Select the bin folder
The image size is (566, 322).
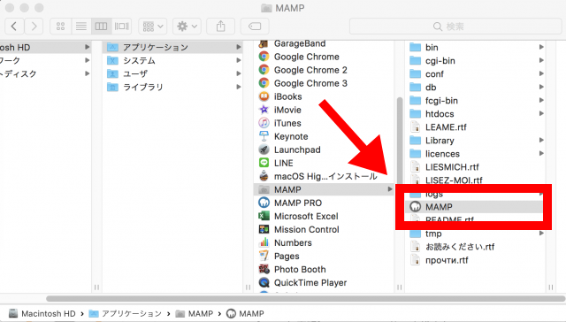(x=475, y=47)
